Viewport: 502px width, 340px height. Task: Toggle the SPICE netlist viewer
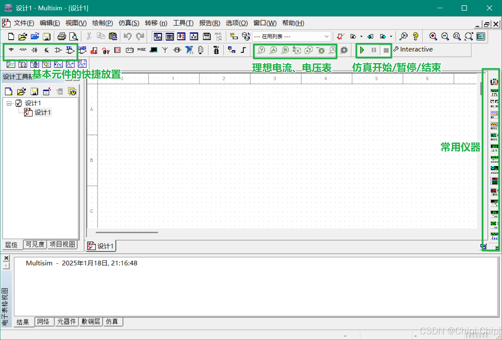pyautogui.click(x=181, y=36)
